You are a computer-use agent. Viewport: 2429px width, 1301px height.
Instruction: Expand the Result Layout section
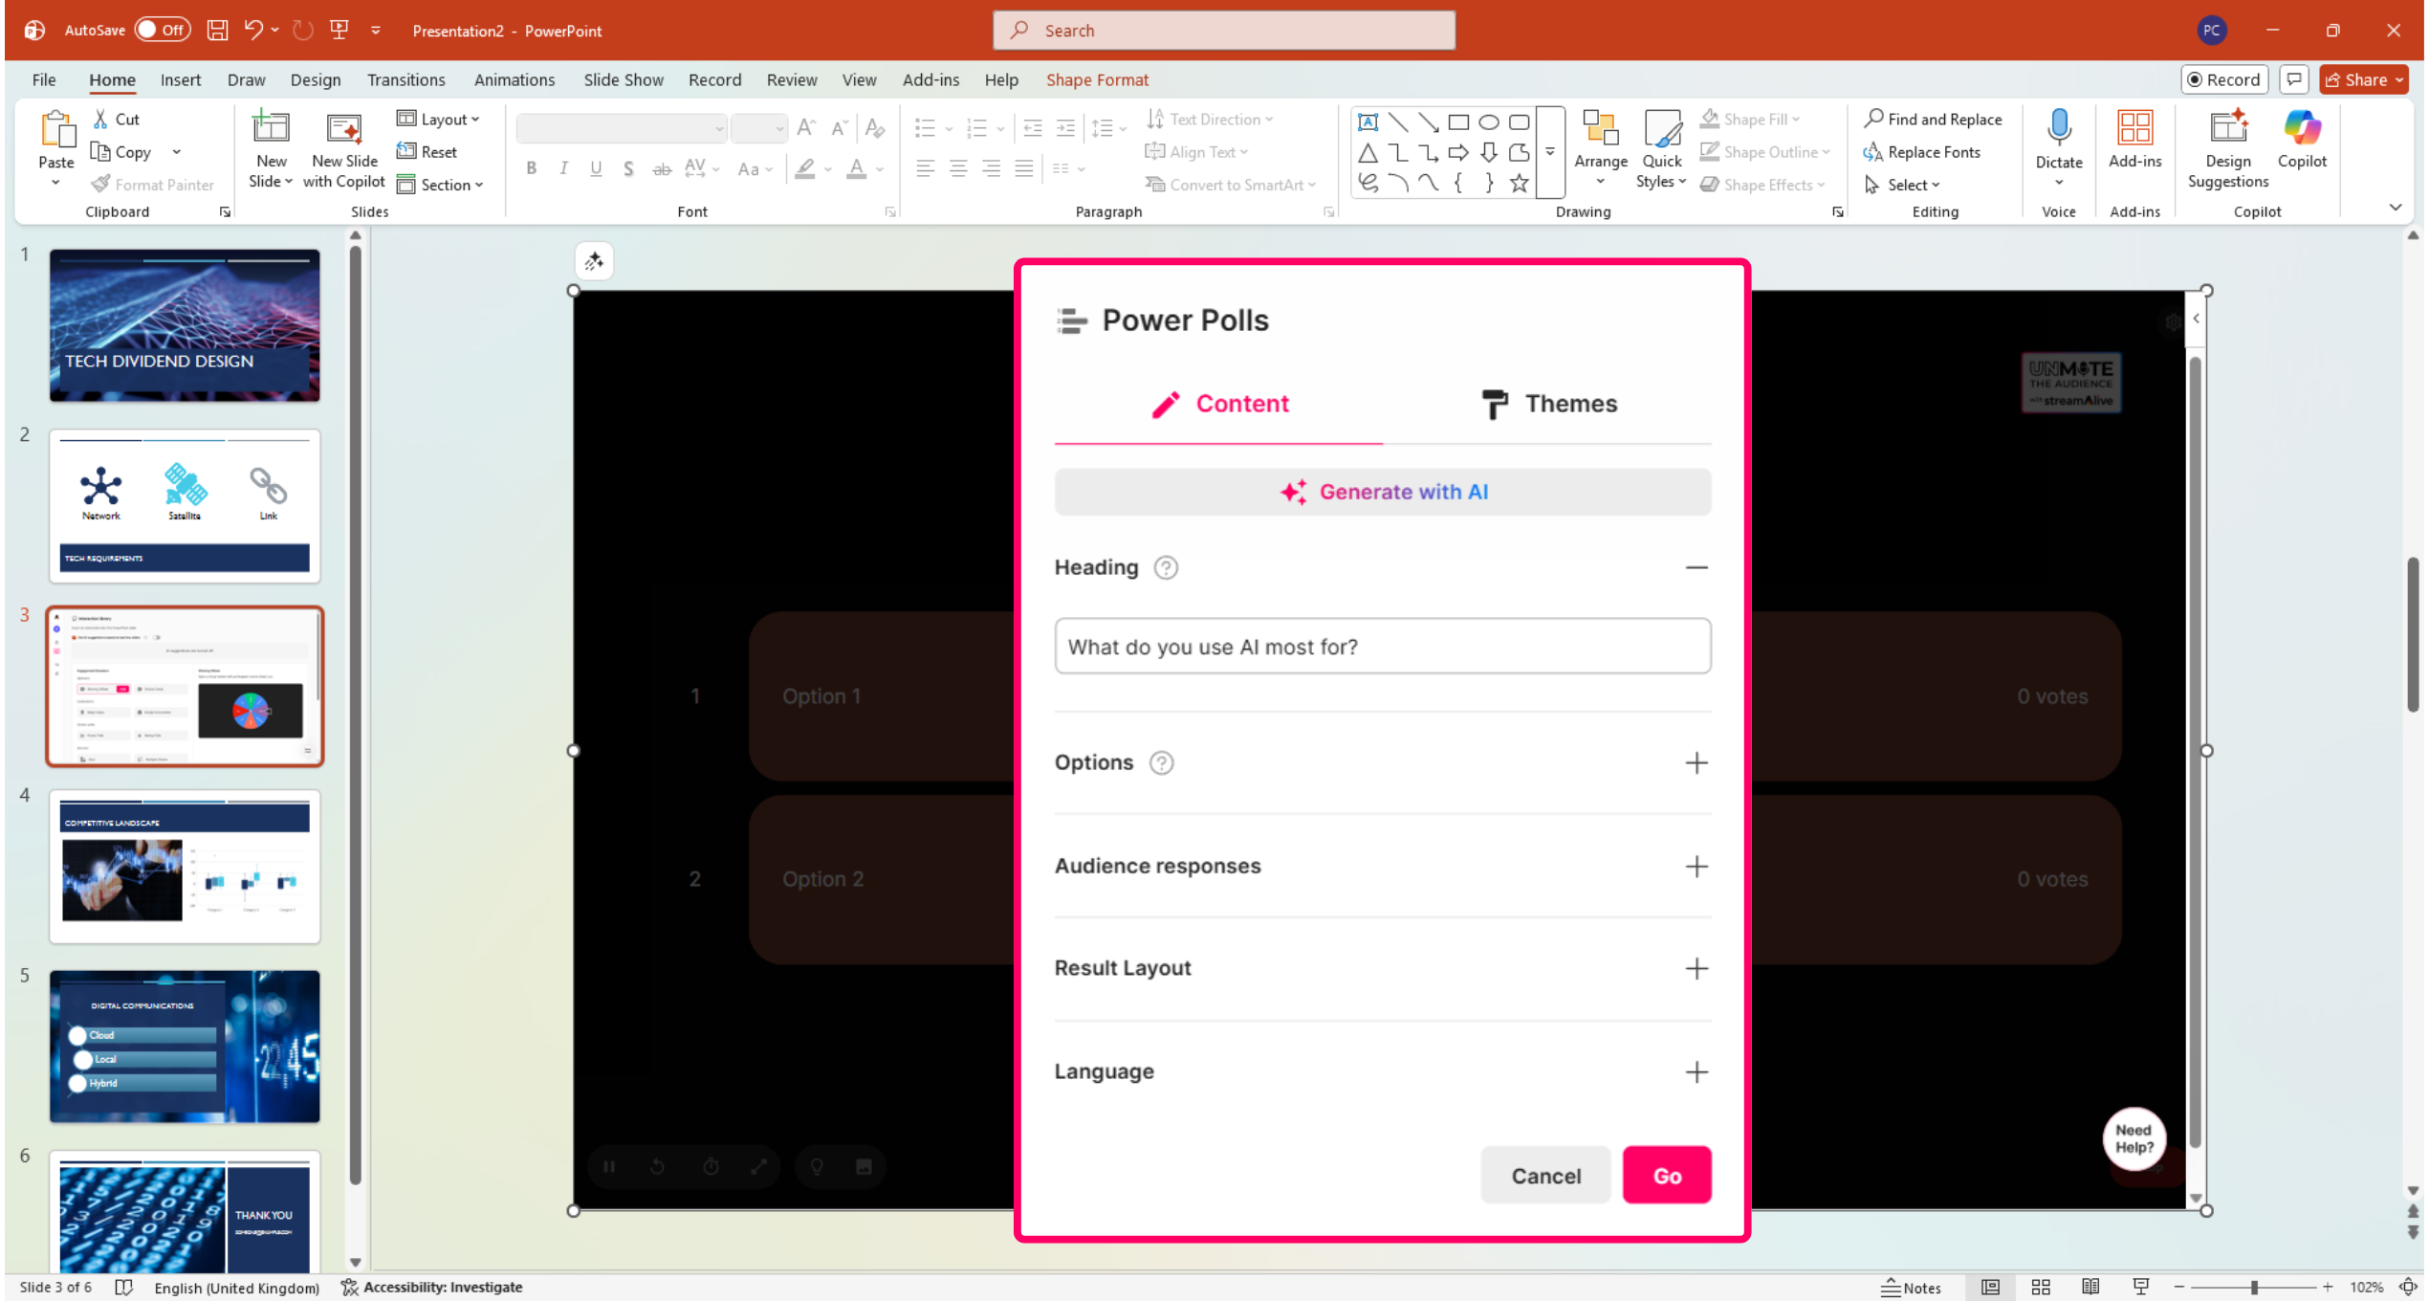coord(1696,969)
